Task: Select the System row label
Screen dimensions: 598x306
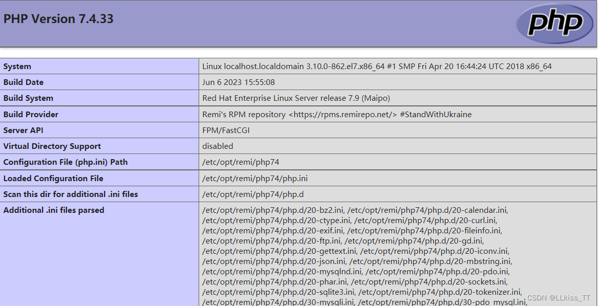Action: [x=17, y=66]
